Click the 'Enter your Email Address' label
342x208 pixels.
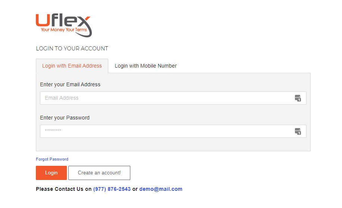tap(70, 84)
